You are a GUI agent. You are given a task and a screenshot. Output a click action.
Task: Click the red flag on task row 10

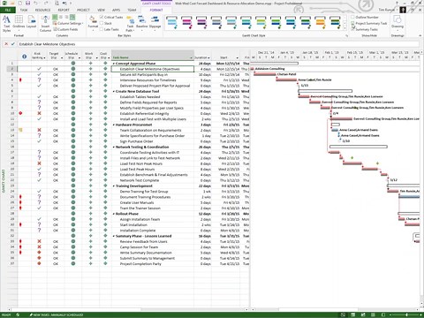pyautogui.click(x=20, y=113)
